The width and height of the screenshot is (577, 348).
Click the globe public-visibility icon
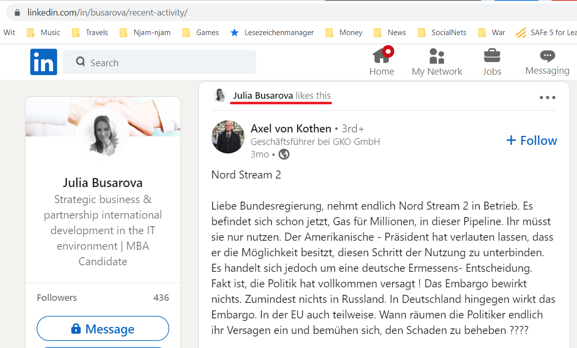point(284,154)
